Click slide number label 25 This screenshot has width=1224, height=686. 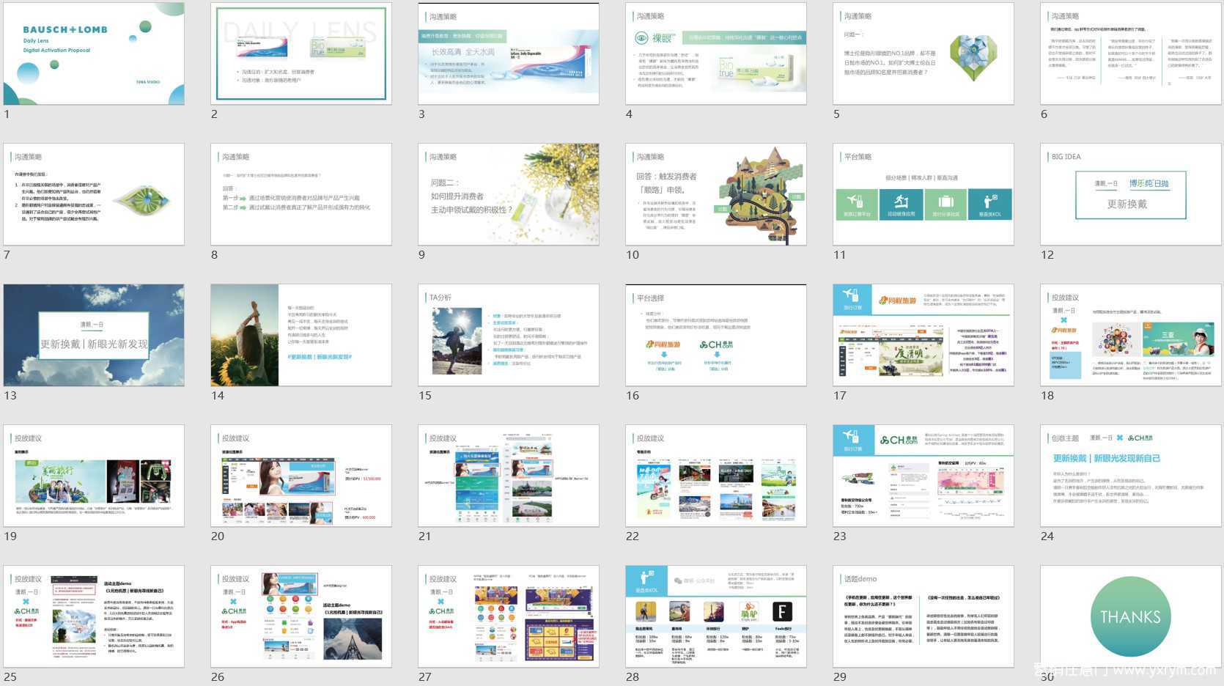pyautogui.click(x=10, y=677)
